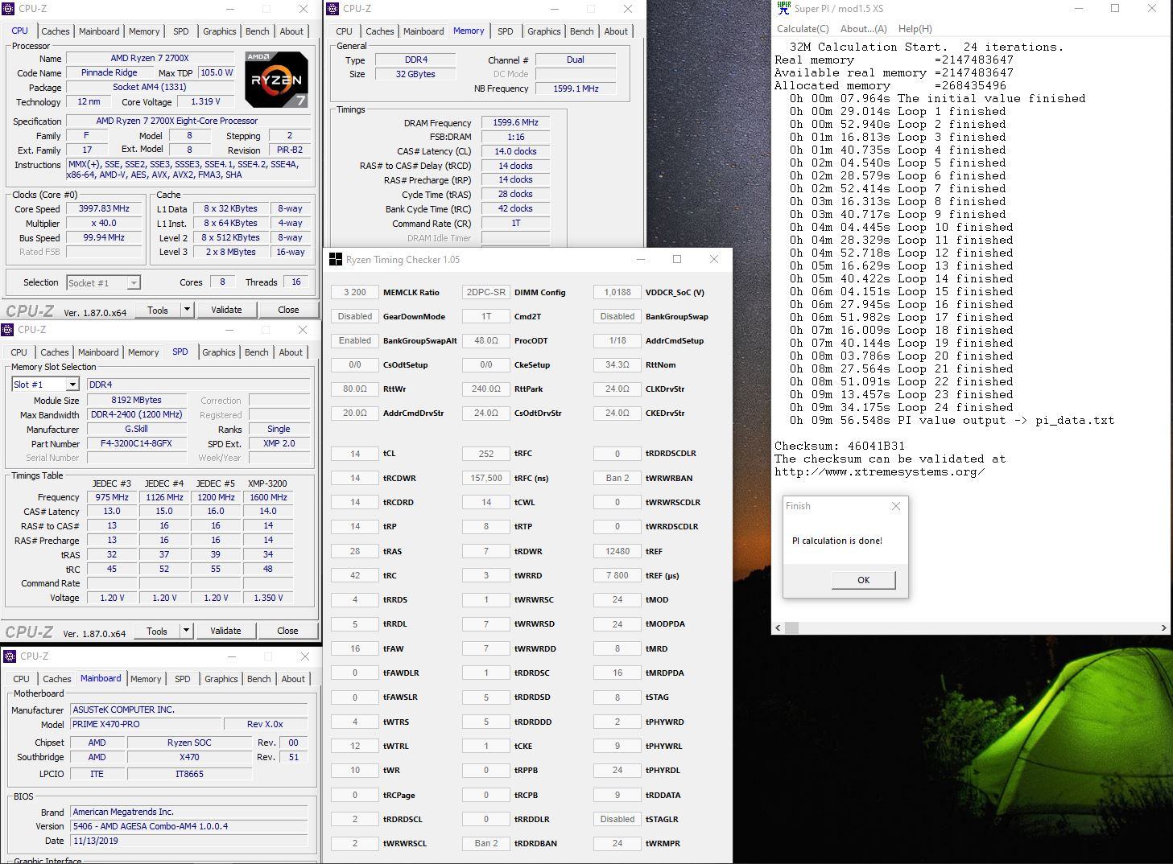Click Validate button in SPD window

(225, 631)
